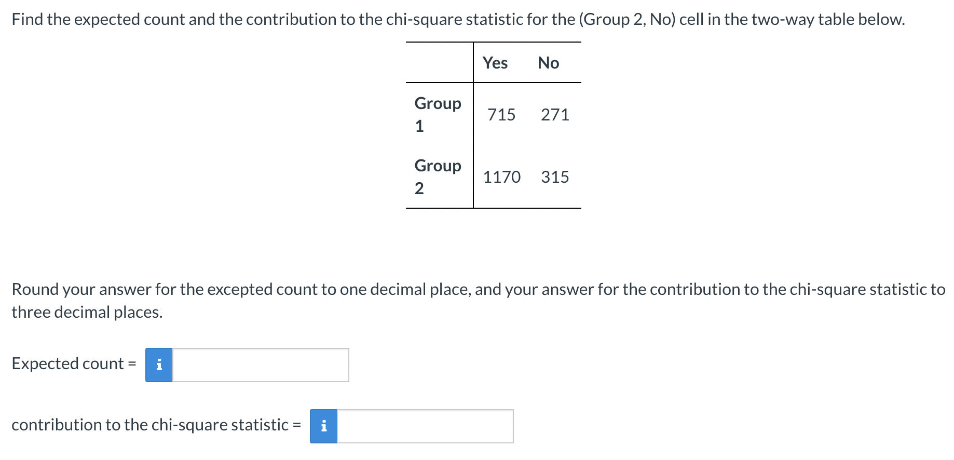Click the 'i' help marker next to contribution field
This screenshot has width=954, height=460.
323,426
